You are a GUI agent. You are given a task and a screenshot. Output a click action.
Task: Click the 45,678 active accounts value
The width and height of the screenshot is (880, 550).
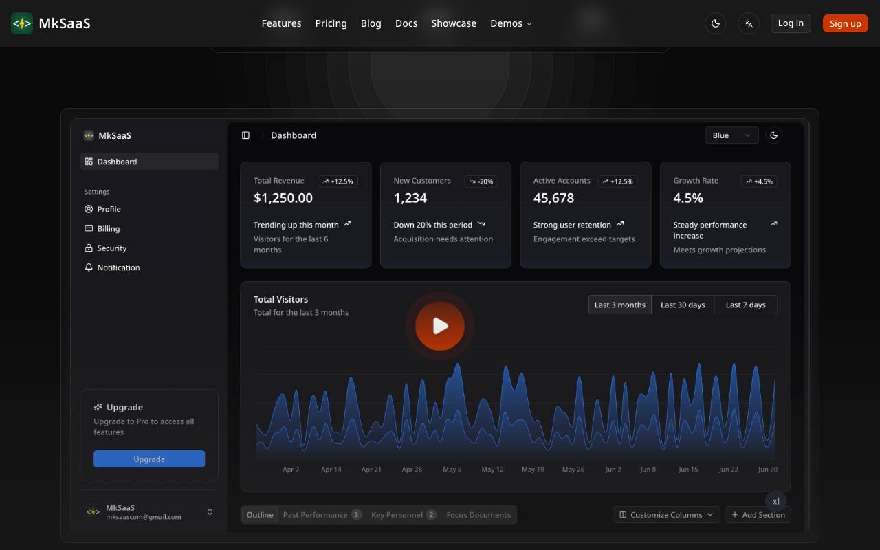[x=553, y=198]
